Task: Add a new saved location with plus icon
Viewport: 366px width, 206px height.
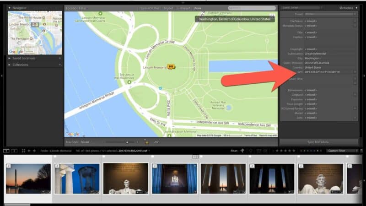Action: tap(60, 58)
